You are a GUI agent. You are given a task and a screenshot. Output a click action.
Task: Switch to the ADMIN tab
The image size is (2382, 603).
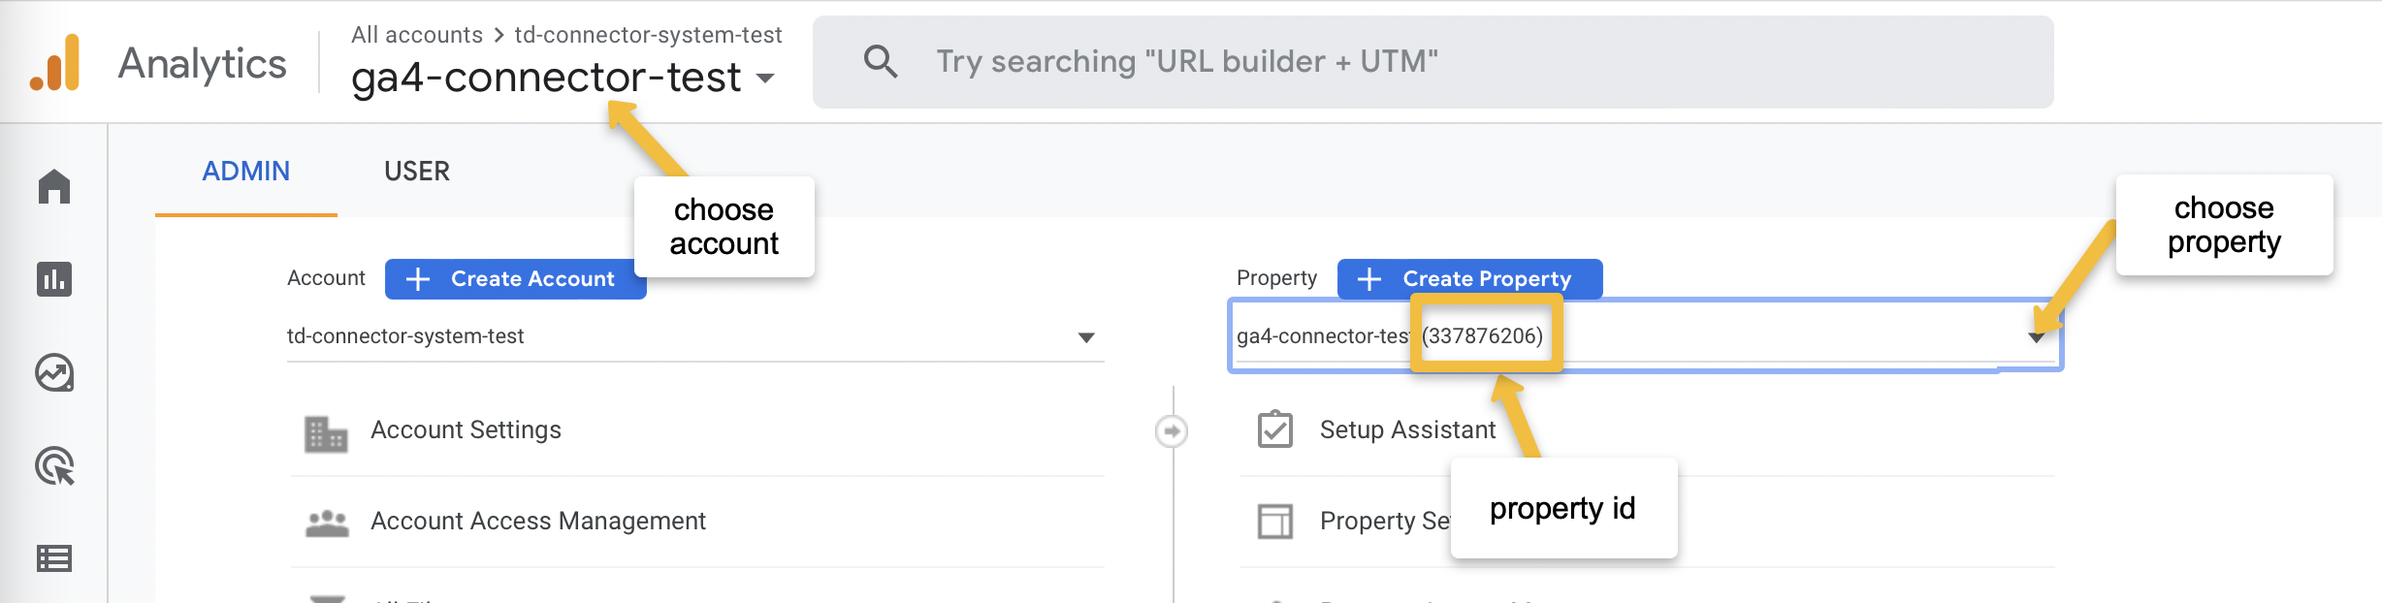click(245, 172)
